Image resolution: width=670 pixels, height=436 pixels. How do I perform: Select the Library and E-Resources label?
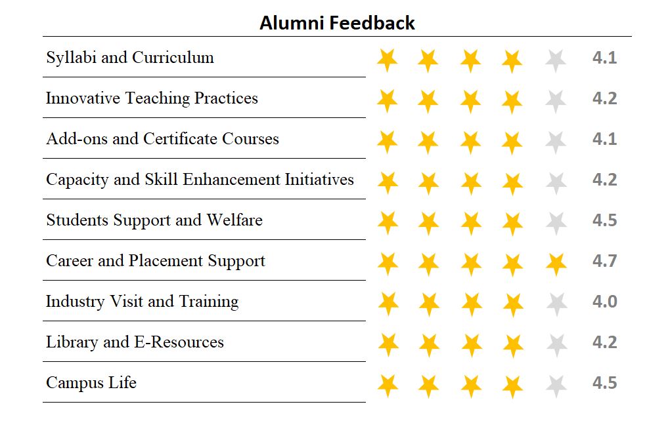point(135,342)
